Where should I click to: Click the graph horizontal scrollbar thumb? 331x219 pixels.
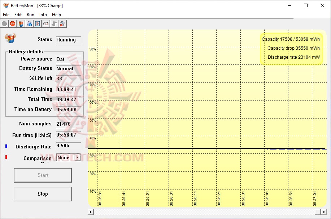point(318,212)
